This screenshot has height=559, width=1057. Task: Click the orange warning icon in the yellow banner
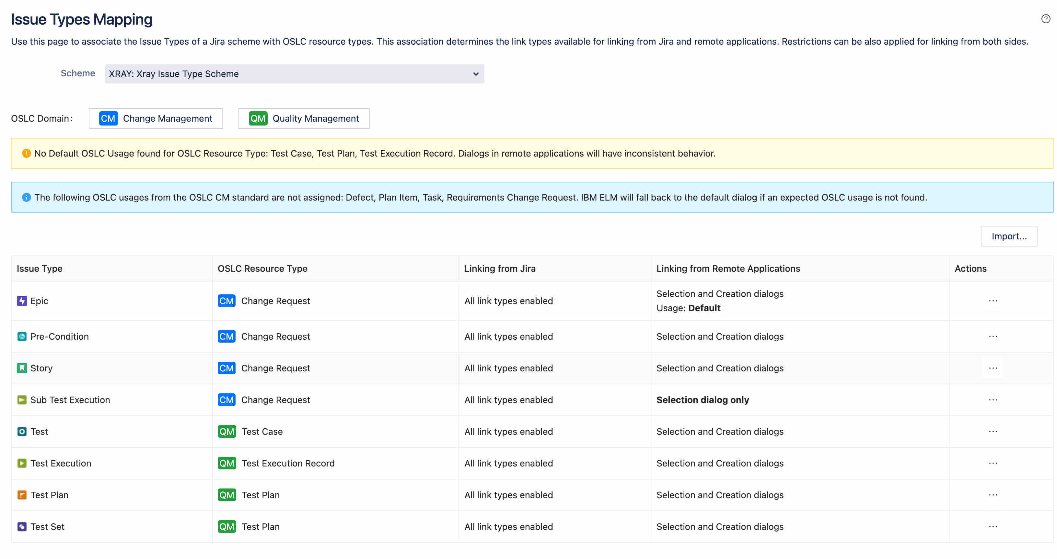26,154
